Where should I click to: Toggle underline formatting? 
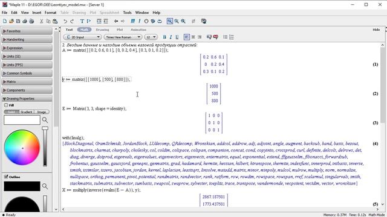(177, 37)
